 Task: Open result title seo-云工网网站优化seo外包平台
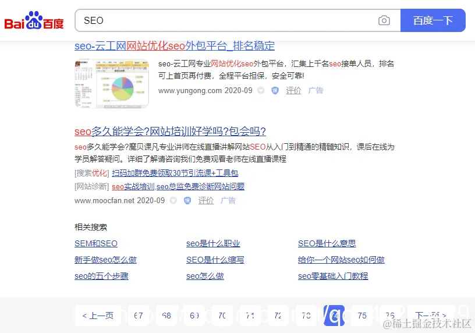(175, 46)
